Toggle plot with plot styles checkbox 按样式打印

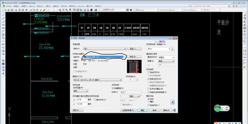click(148, 79)
